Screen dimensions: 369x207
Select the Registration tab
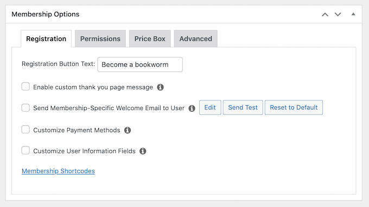pyautogui.click(x=46, y=39)
